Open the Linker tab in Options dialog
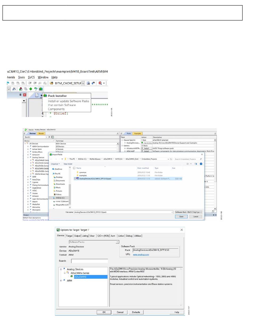The width and height of the screenshot is (253, 334). [x=121, y=236]
